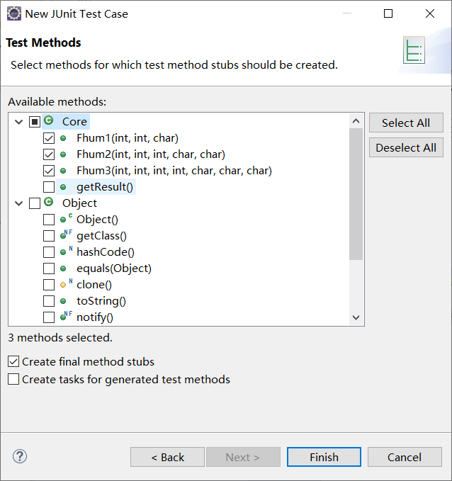
Task: Click the clone() method icon
Action: coord(65,284)
